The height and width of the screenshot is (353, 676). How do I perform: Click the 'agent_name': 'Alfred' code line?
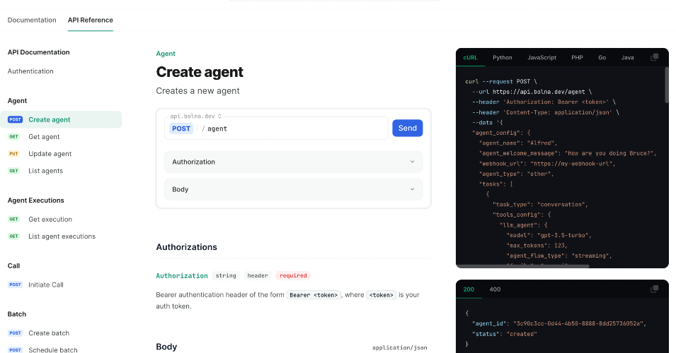point(518,143)
